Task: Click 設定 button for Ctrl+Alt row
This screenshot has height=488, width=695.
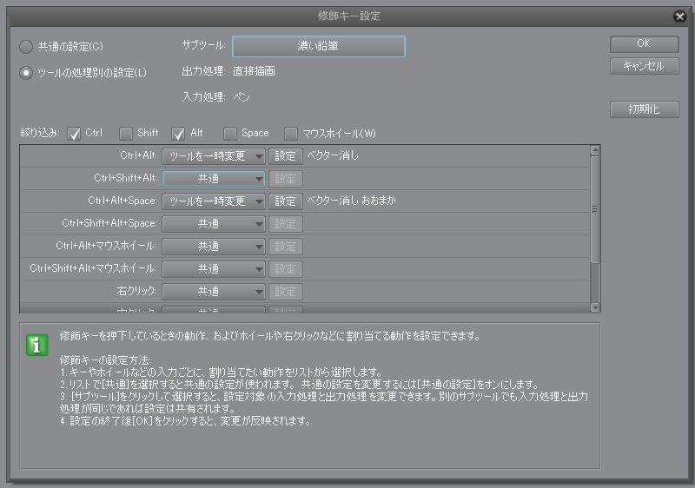Action: tap(285, 156)
